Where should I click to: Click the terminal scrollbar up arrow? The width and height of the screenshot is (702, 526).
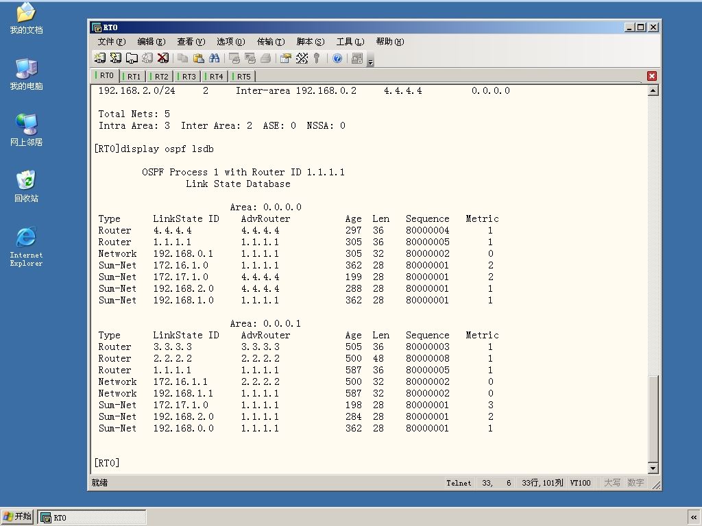(653, 91)
